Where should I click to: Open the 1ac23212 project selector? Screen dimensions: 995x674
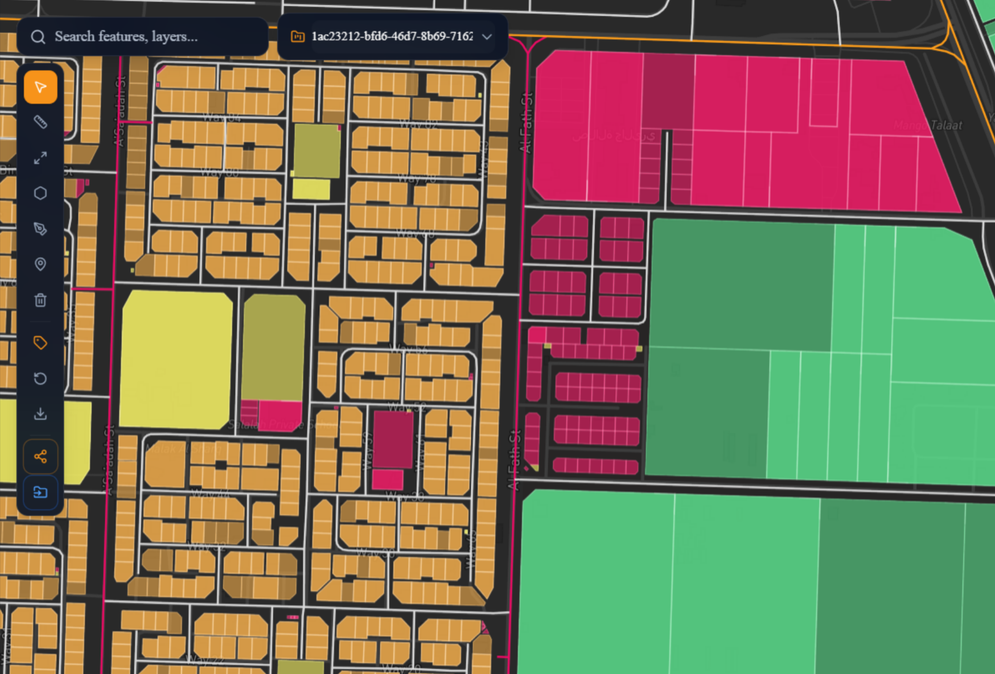point(392,36)
